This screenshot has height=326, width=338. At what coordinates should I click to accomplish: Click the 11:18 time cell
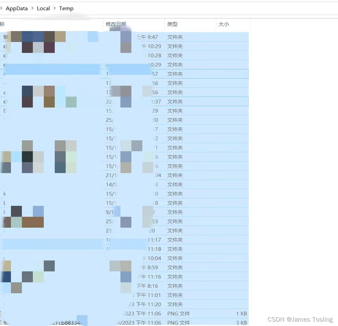154,249
